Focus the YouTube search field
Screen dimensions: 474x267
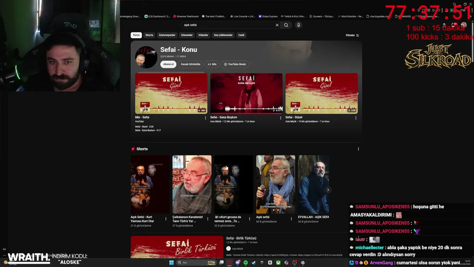[x=228, y=25]
